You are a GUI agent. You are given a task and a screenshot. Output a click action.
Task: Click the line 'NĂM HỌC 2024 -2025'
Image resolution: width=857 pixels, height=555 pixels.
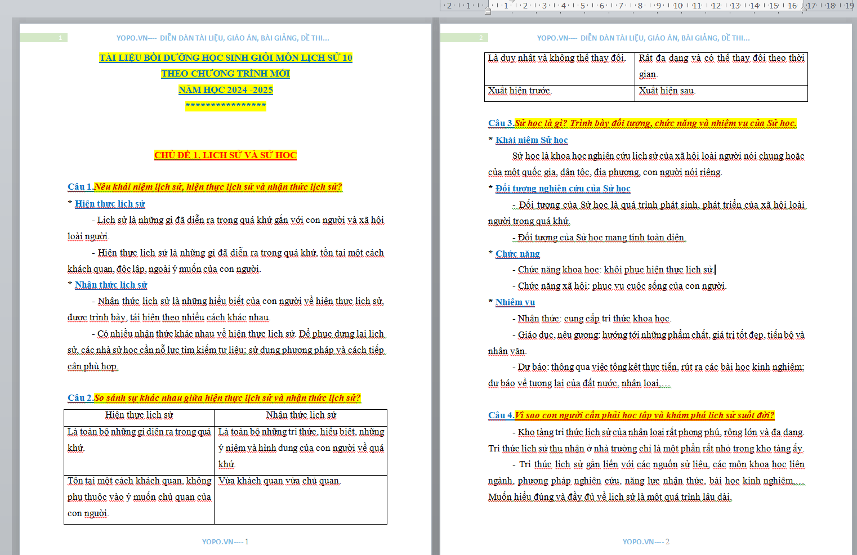pos(226,89)
